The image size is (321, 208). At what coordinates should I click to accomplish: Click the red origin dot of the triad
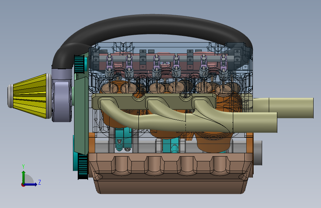click(23, 185)
